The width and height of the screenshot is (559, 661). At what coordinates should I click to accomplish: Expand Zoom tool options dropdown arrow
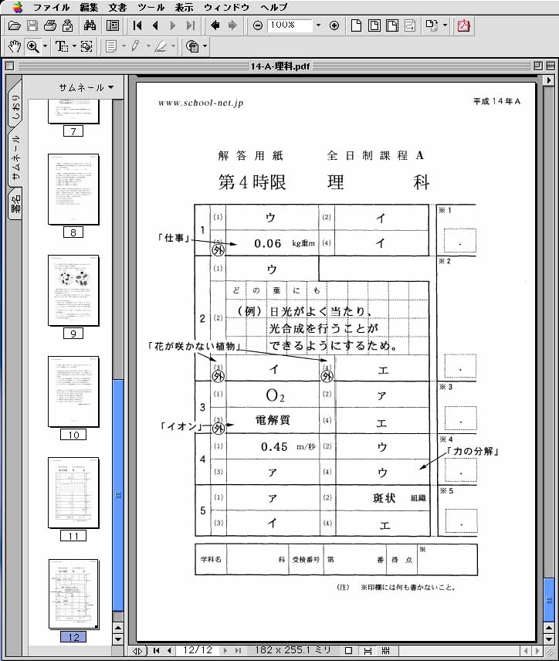point(45,46)
